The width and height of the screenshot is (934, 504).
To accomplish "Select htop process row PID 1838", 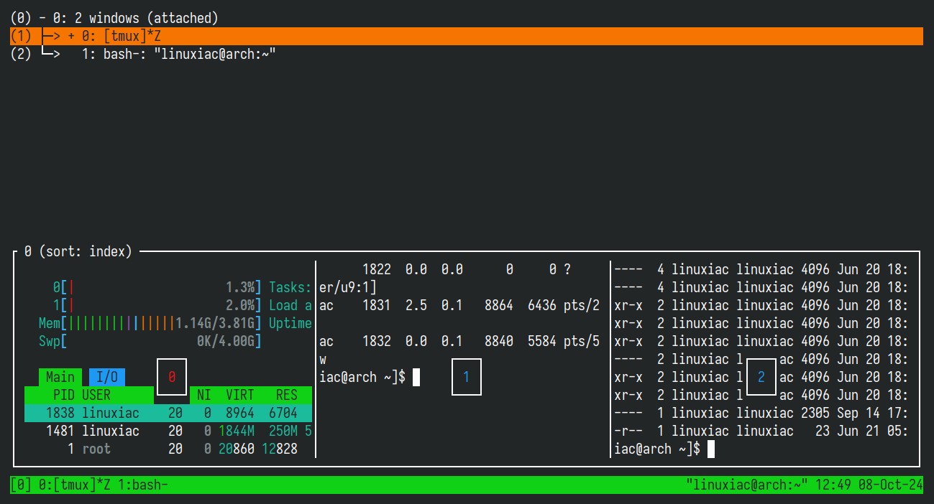I will [x=168, y=413].
